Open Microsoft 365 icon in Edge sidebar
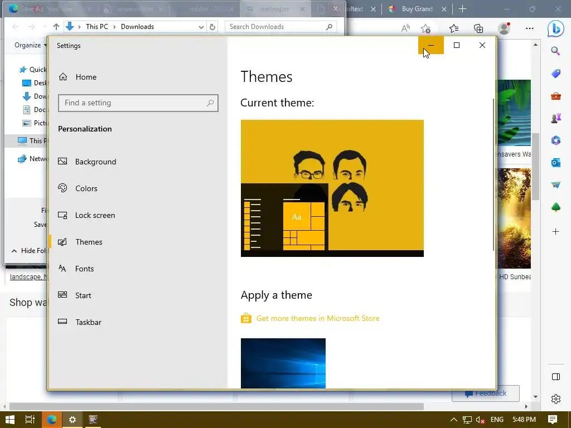This screenshot has height=428, width=571. point(556,140)
